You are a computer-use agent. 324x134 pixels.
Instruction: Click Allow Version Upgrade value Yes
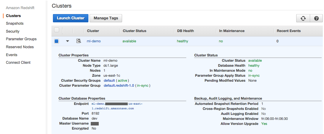pyautogui.click(x=264, y=123)
